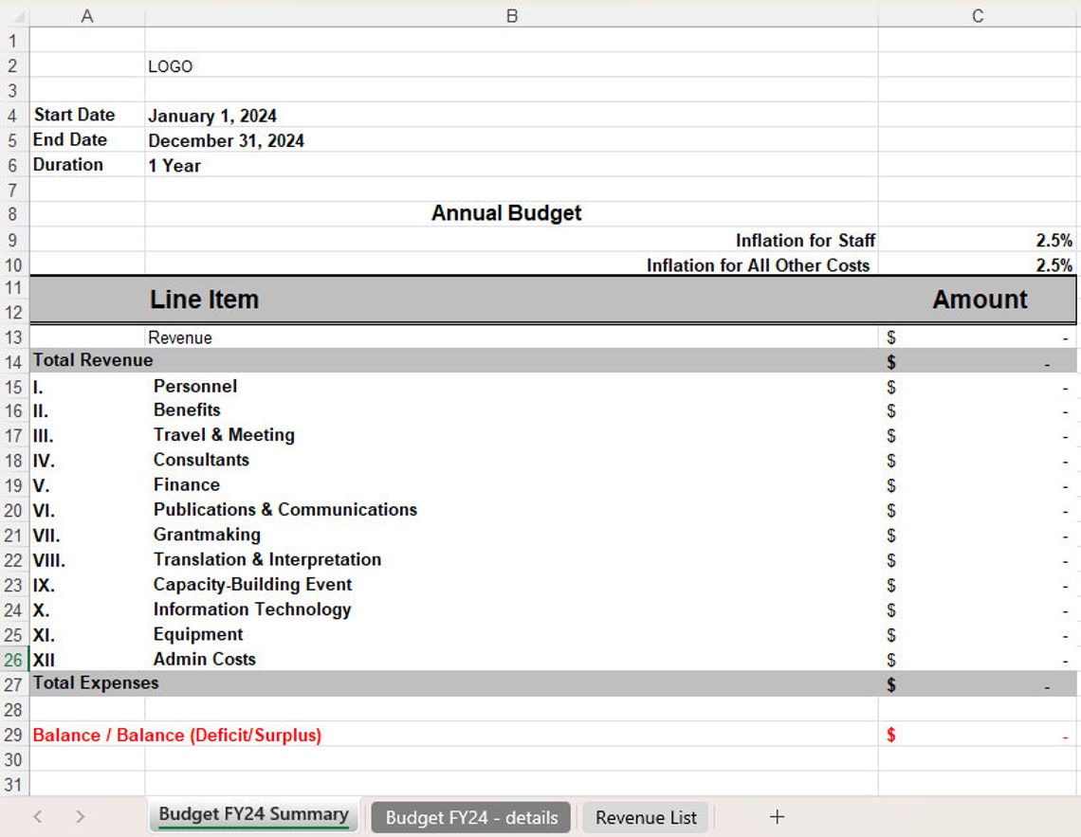Add a new worksheet with the plus icon

[777, 816]
